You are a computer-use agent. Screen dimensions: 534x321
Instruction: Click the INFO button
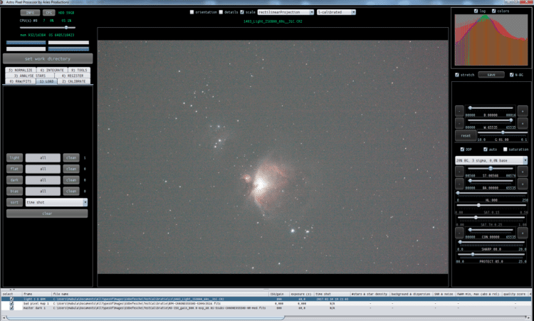pos(30,13)
